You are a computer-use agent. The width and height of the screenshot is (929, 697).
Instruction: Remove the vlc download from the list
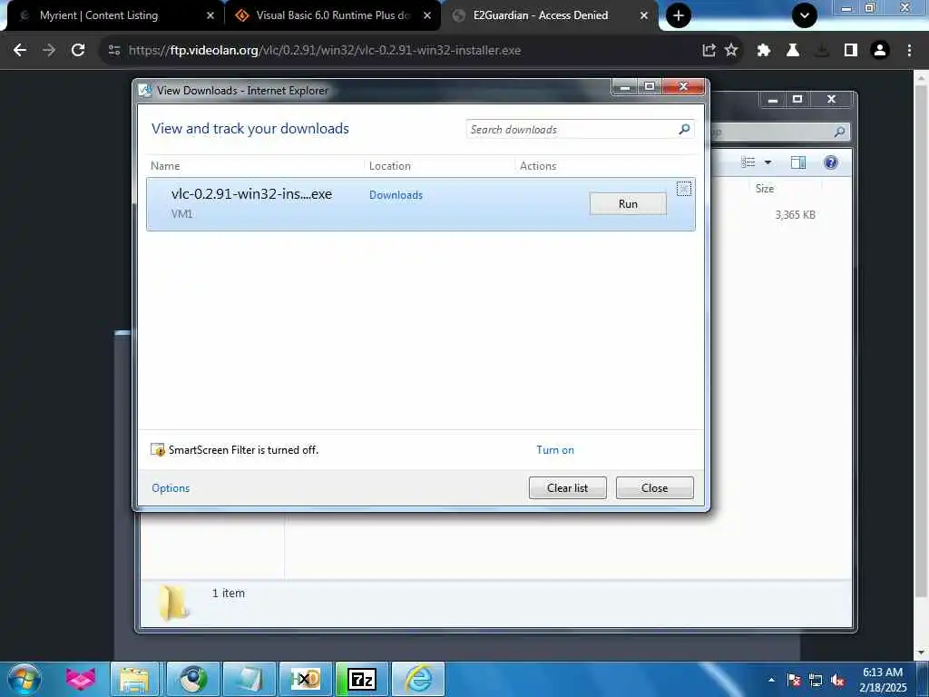684,189
